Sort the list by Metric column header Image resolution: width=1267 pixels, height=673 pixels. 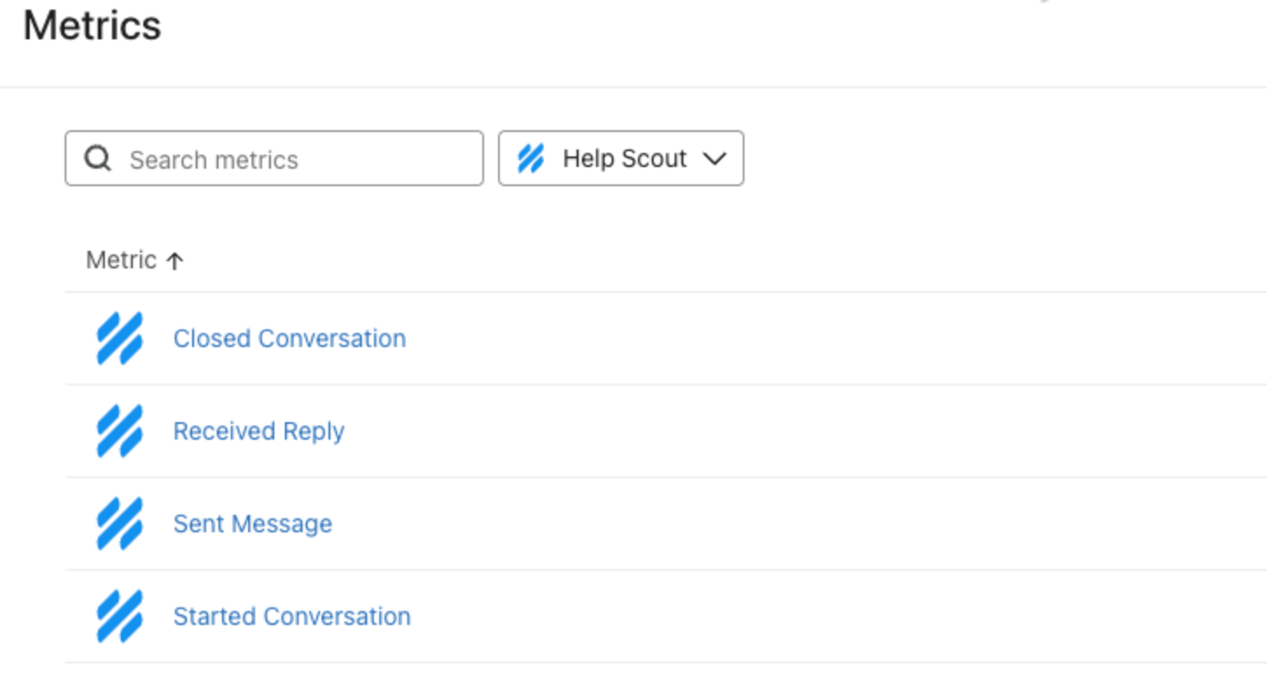point(121,260)
